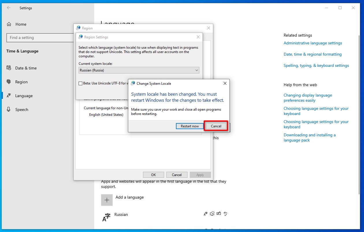364x232 pixels.
Task: Close the Change System Locale dialog
Action: pyautogui.click(x=225, y=83)
